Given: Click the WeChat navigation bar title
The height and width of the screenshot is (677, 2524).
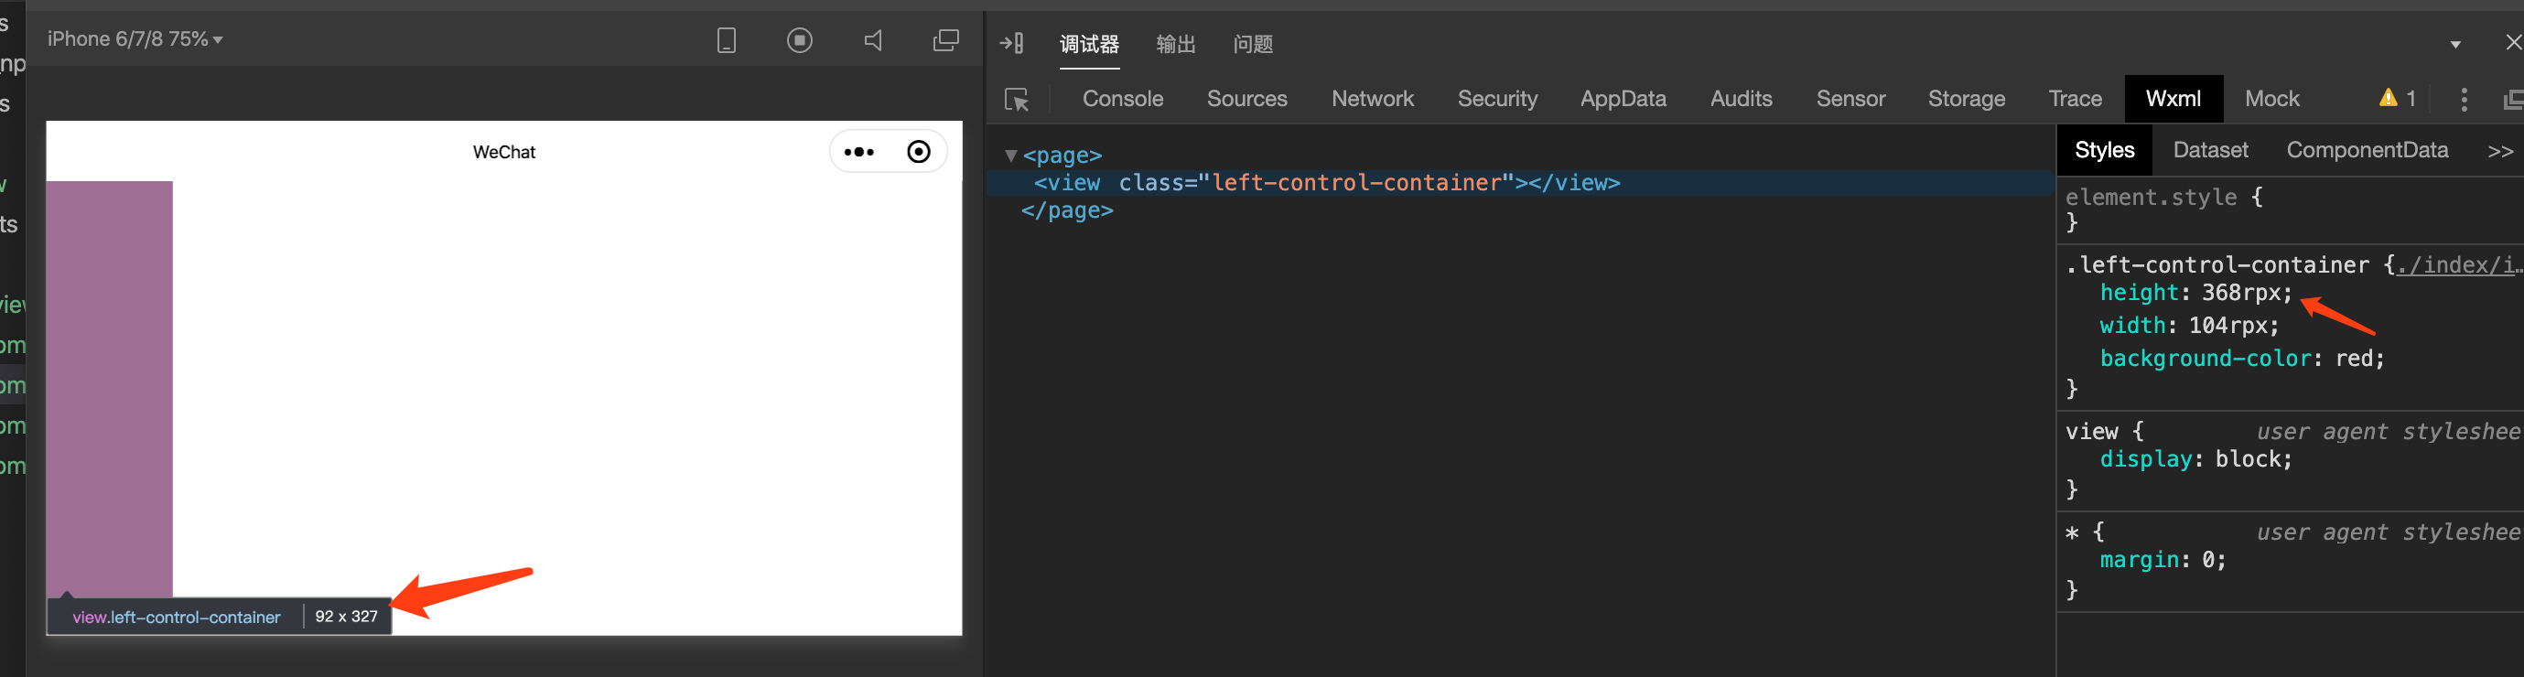Looking at the screenshot, I should (x=503, y=152).
